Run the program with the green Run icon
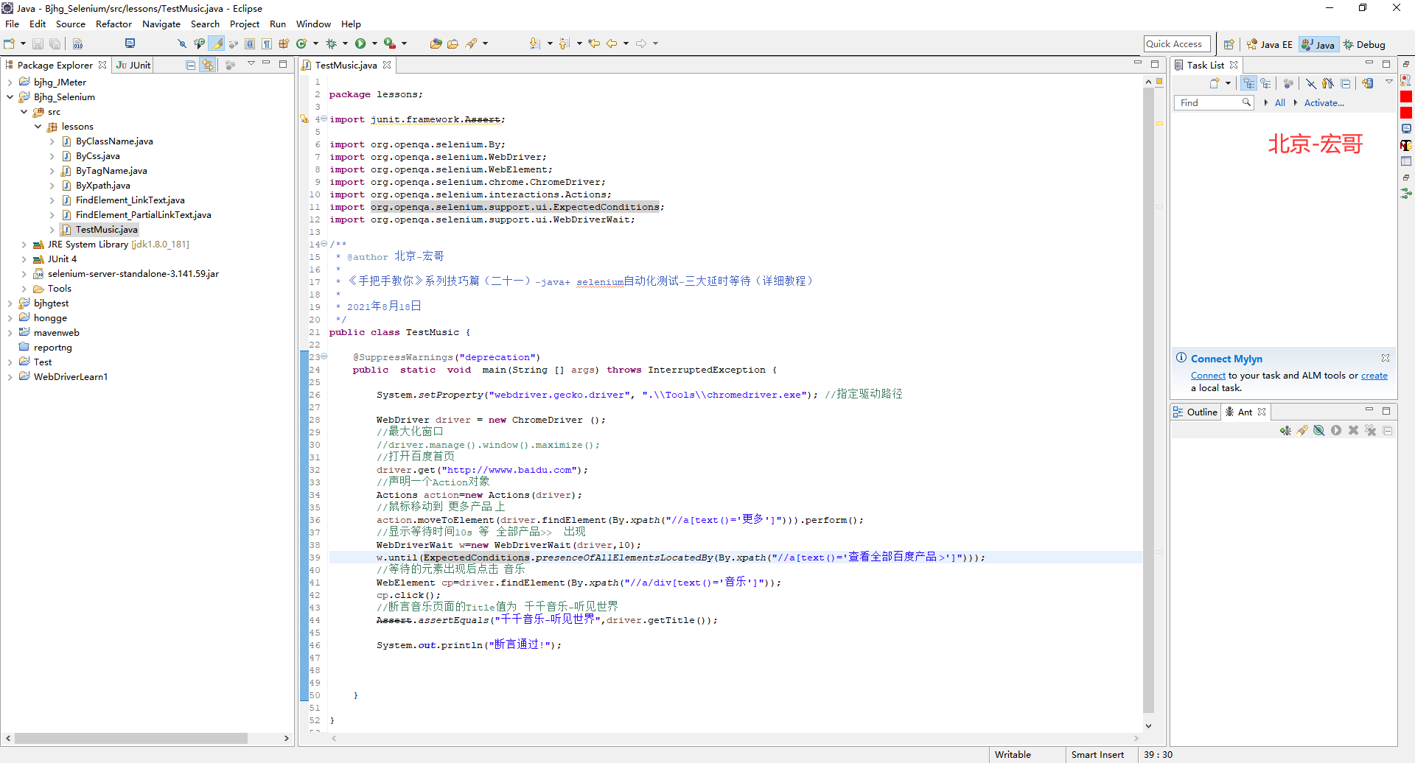The height and width of the screenshot is (763, 1415). pyautogui.click(x=361, y=43)
